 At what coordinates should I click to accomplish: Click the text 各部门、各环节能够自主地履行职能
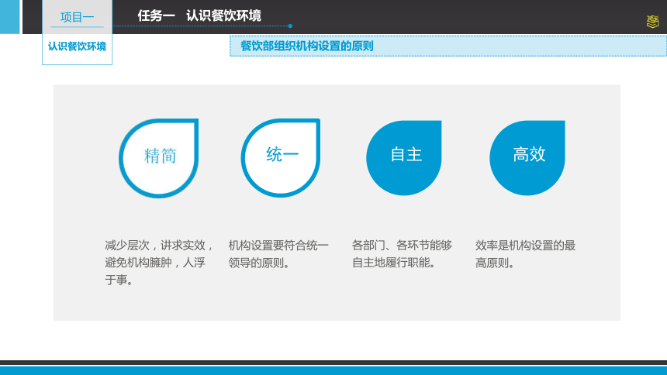point(402,254)
